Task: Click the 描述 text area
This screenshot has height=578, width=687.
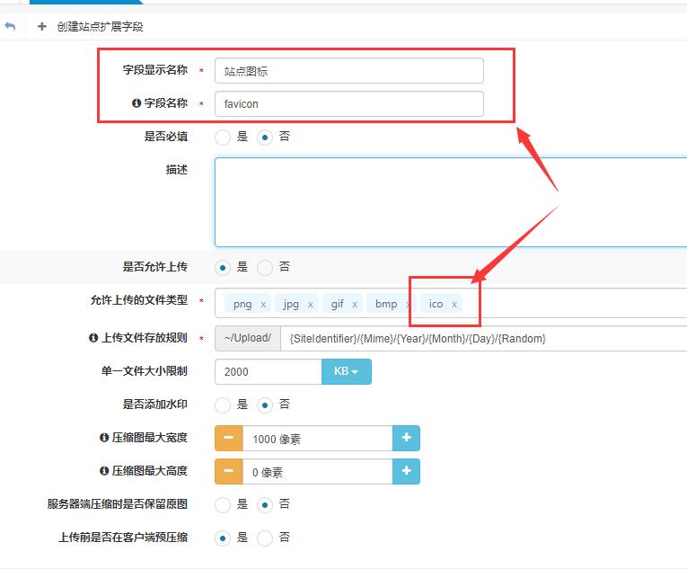Action: (x=449, y=201)
